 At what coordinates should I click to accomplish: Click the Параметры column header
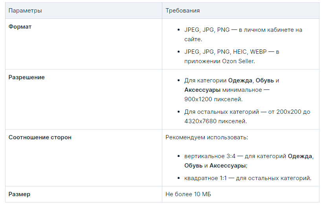coord(25,11)
